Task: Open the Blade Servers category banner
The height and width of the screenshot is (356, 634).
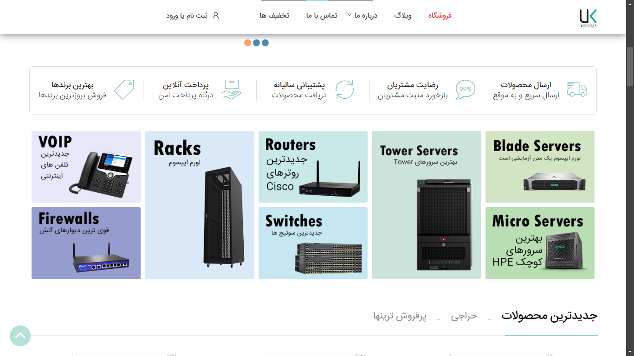Action: click(540, 166)
